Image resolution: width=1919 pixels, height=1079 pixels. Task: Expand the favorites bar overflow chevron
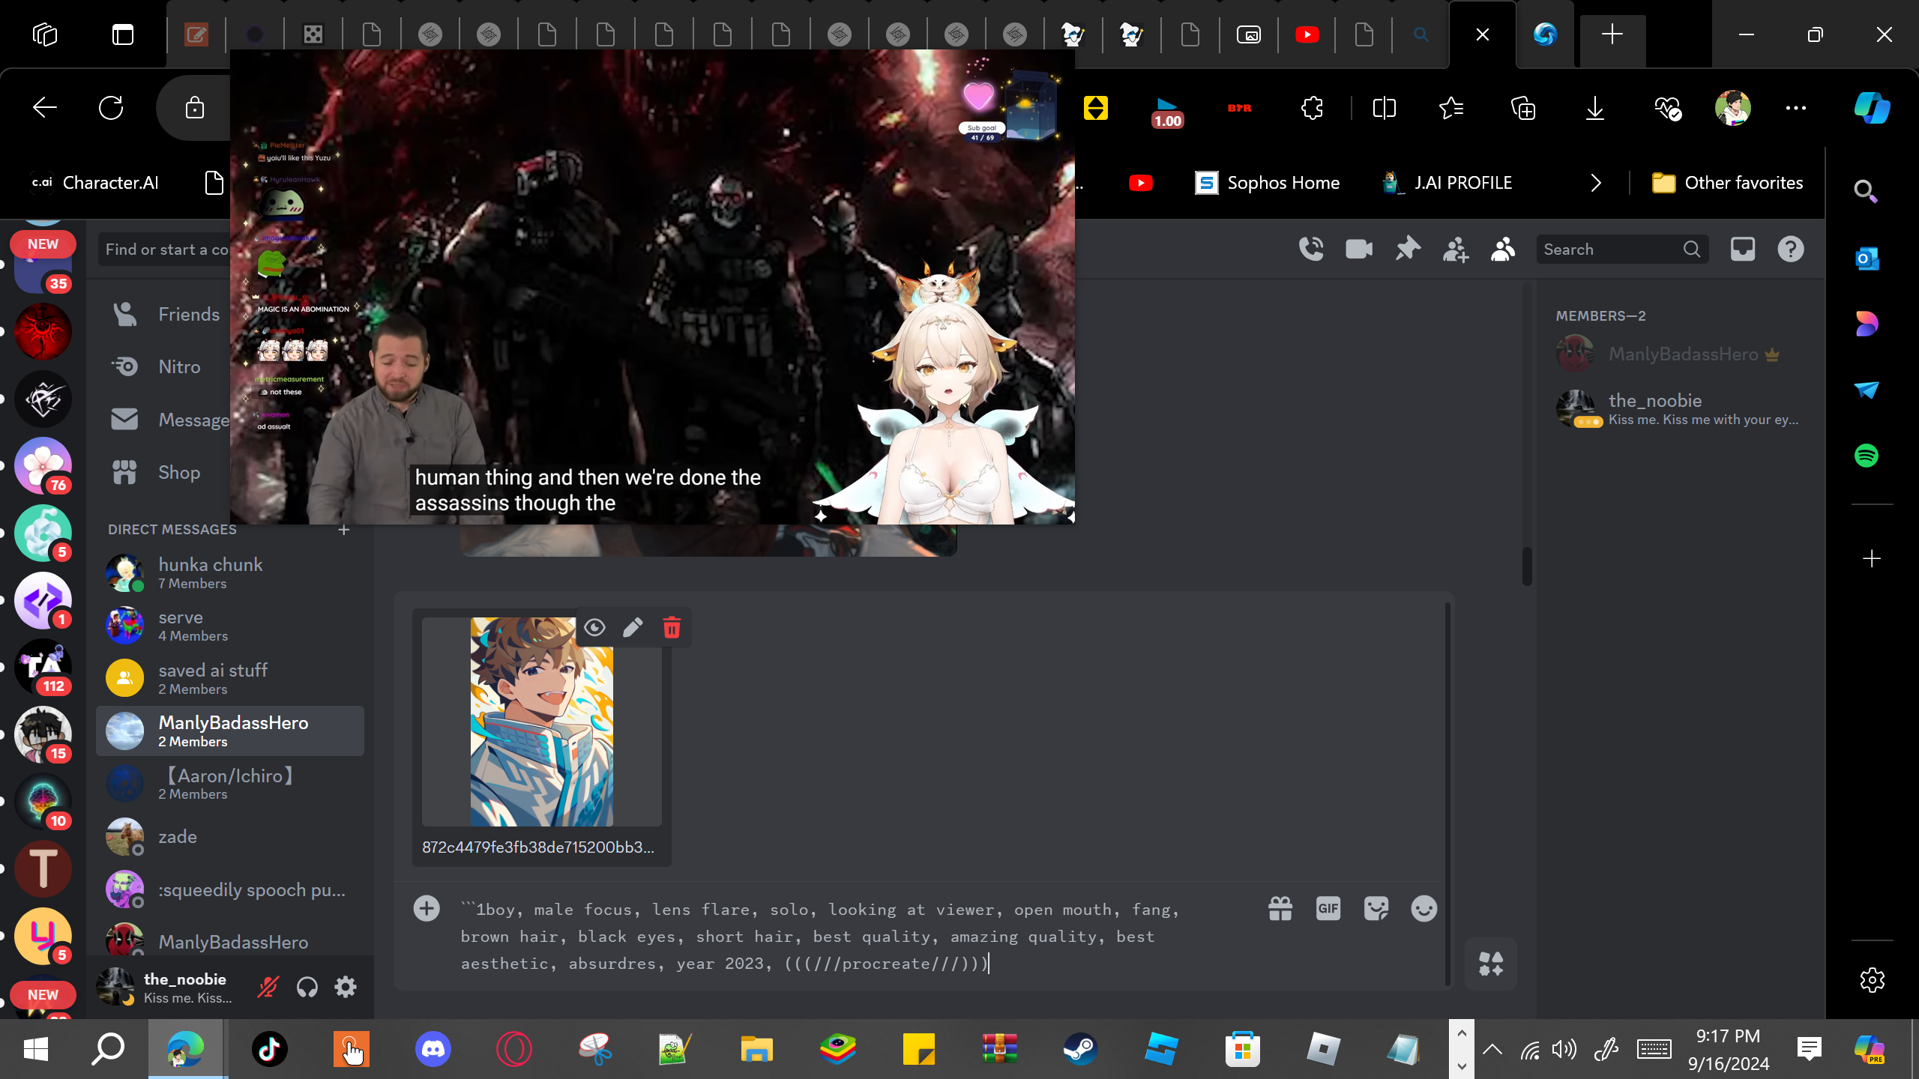[1596, 183]
